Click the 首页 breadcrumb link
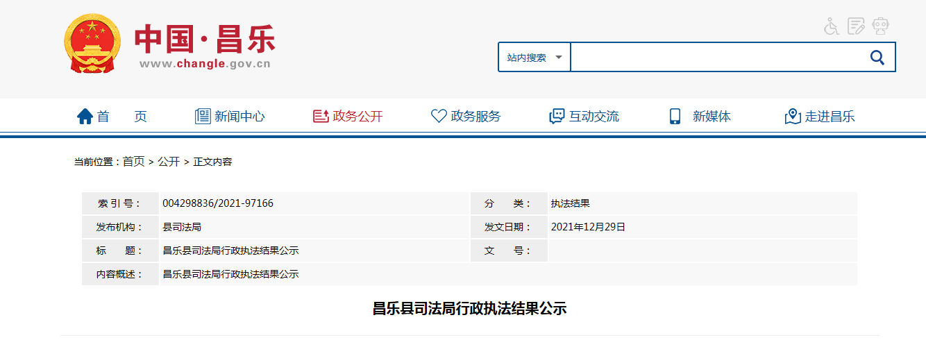 click(x=133, y=162)
